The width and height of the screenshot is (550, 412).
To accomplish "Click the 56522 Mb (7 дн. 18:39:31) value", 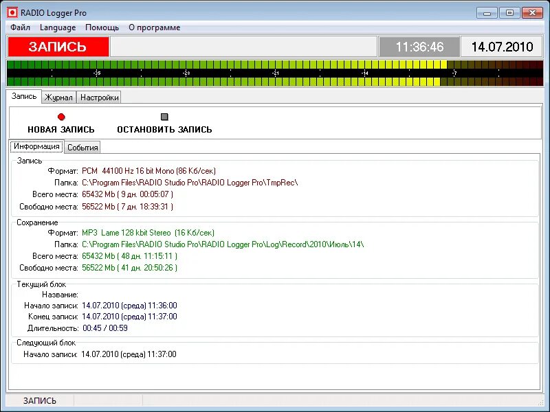I will tap(127, 207).
